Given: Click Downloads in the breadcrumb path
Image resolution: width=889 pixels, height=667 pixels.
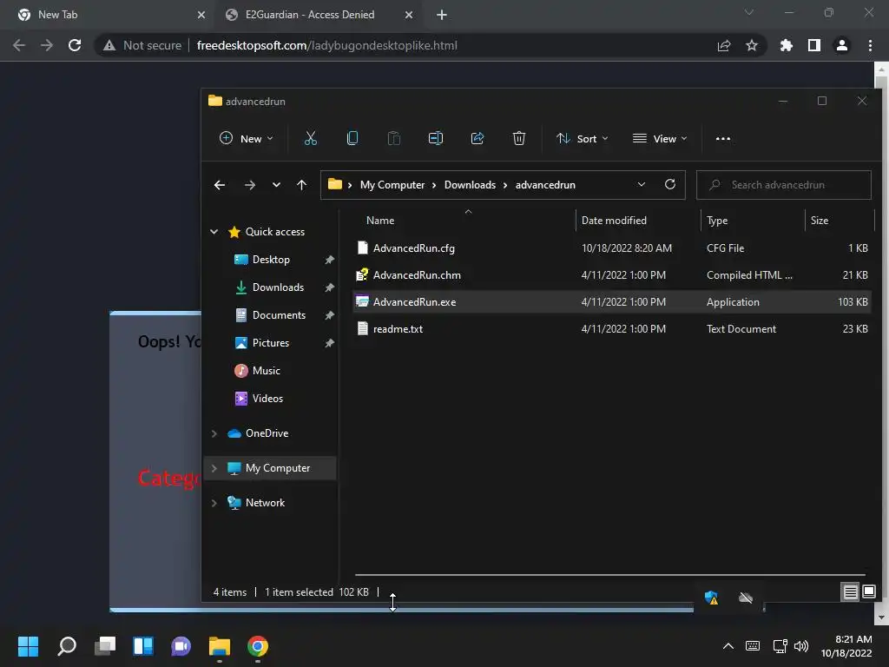Looking at the screenshot, I should [470, 185].
